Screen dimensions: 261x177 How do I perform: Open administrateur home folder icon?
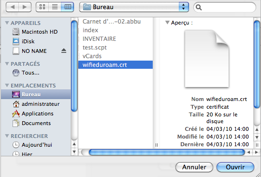coord(16,104)
